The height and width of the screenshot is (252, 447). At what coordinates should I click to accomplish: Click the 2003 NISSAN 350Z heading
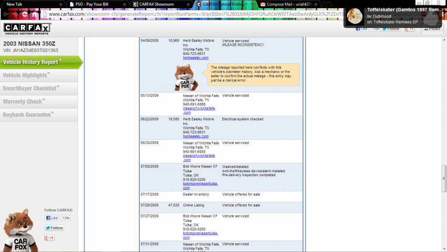(29, 44)
